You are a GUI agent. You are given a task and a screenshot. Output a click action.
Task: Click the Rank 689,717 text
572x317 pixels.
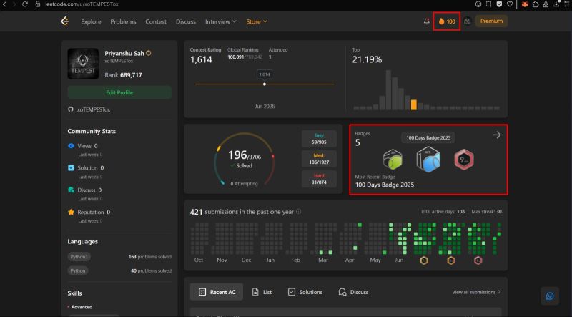click(x=123, y=75)
